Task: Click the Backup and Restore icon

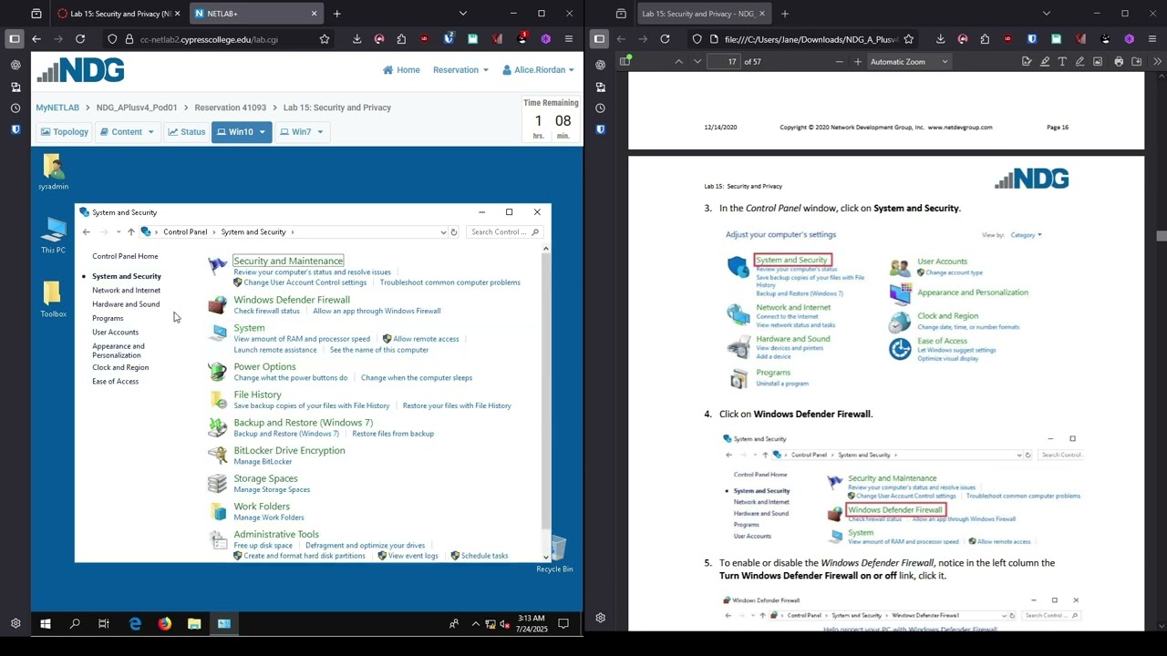Action: (x=217, y=427)
